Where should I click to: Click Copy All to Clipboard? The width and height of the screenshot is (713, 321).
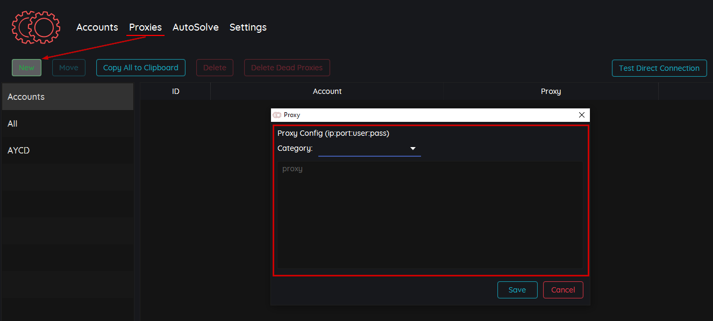(141, 68)
